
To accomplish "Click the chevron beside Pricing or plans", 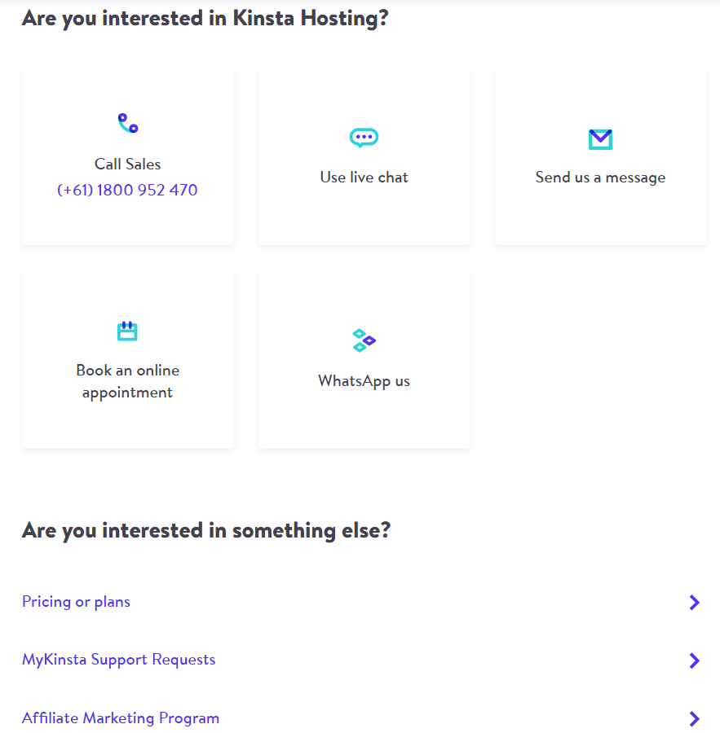I will [x=695, y=602].
